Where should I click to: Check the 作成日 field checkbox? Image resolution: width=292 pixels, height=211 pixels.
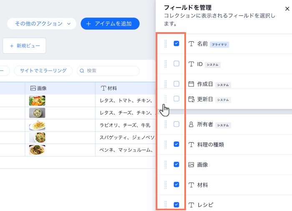176,84
